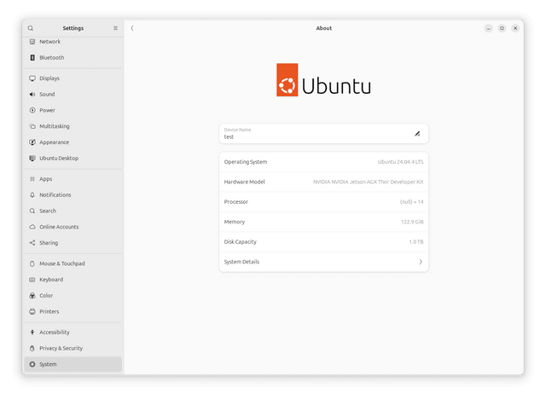
Task: Click the Privacy & Security icon
Action: click(x=32, y=349)
